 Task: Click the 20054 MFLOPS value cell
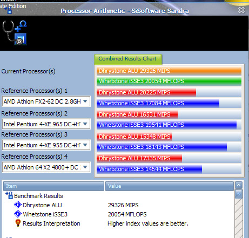pyautogui.click(x=127, y=214)
